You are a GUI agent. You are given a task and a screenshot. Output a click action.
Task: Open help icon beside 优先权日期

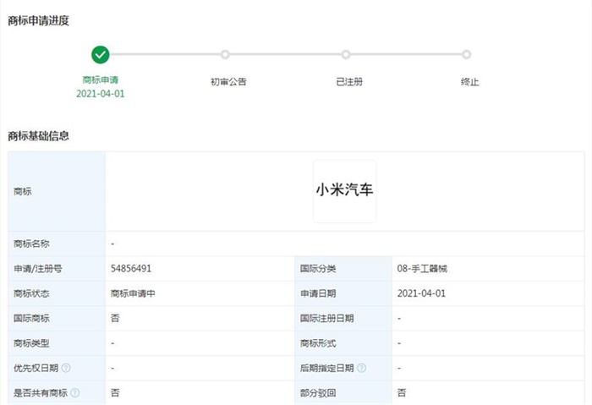tap(66, 369)
